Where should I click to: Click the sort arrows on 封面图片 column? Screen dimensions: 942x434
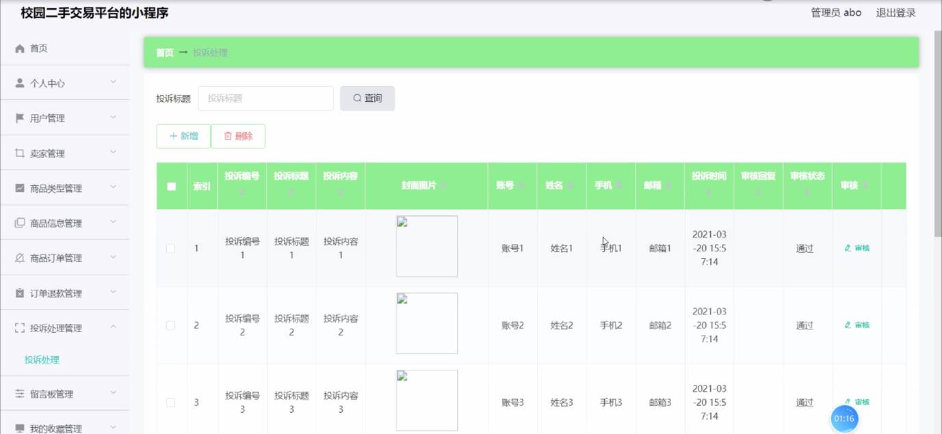coord(442,186)
